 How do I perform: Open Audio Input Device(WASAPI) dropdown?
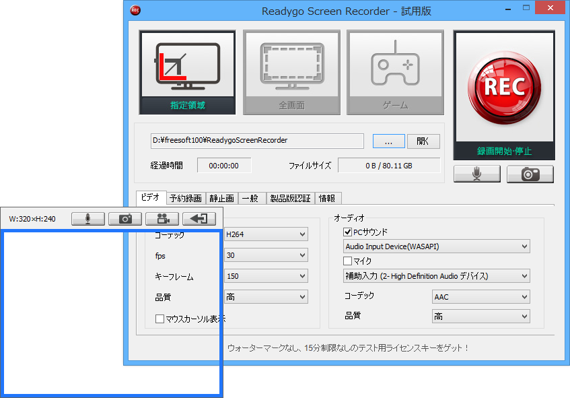437,246
